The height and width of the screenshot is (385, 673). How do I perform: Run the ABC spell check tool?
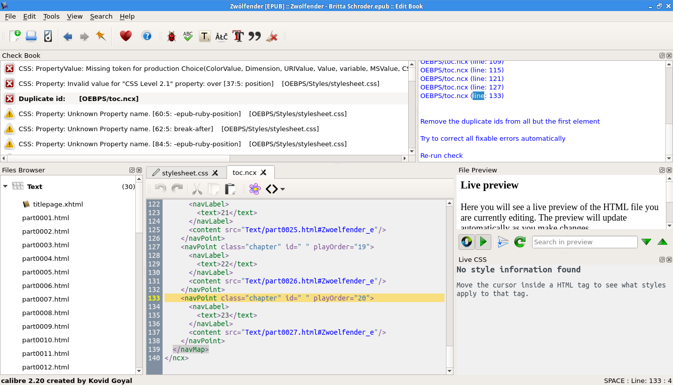coord(188,36)
